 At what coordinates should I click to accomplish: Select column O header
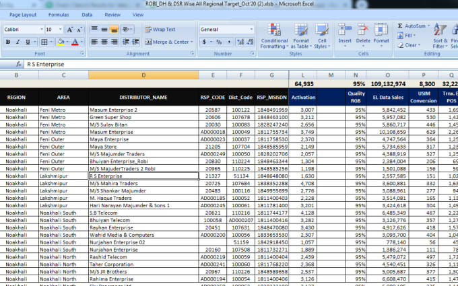387,75
